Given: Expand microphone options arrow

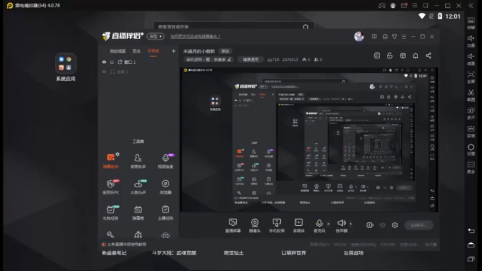Looking at the screenshot, I should tap(328, 223).
